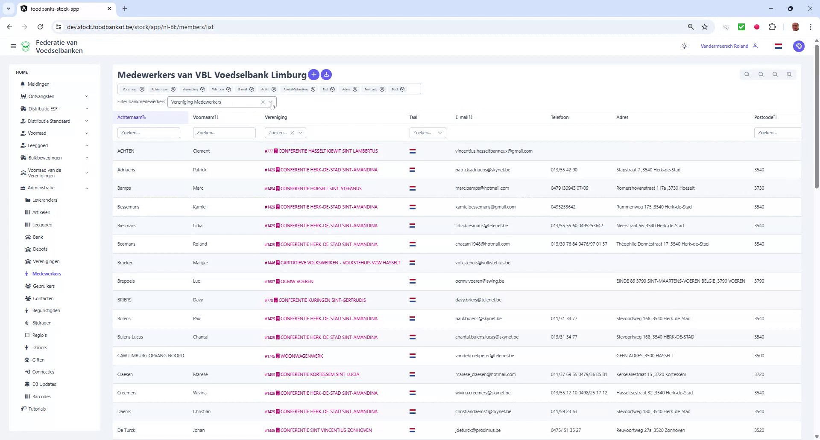Open user profile via Vandermeersch Roland icon
Screen dimensions: 820x440
coord(755,46)
